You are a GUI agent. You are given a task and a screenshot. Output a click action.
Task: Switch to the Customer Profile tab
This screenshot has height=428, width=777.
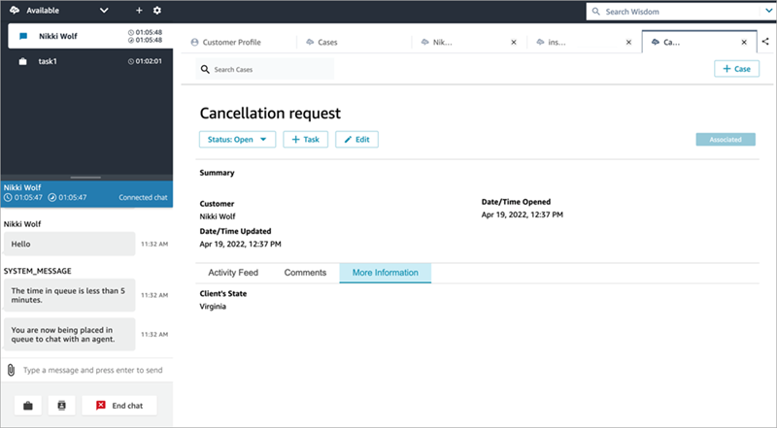coord(232,43)
